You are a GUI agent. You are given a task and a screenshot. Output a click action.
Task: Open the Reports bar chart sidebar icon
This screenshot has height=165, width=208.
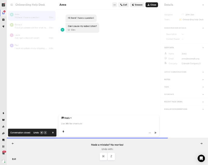3,127
